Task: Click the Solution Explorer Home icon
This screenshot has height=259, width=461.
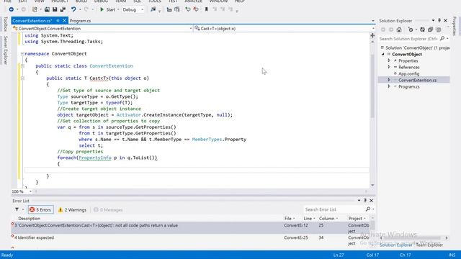Action: coord(399,29)
